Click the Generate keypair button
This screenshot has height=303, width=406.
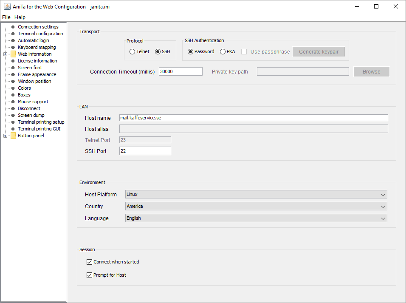pyautogui.click(x=319, y=51)
